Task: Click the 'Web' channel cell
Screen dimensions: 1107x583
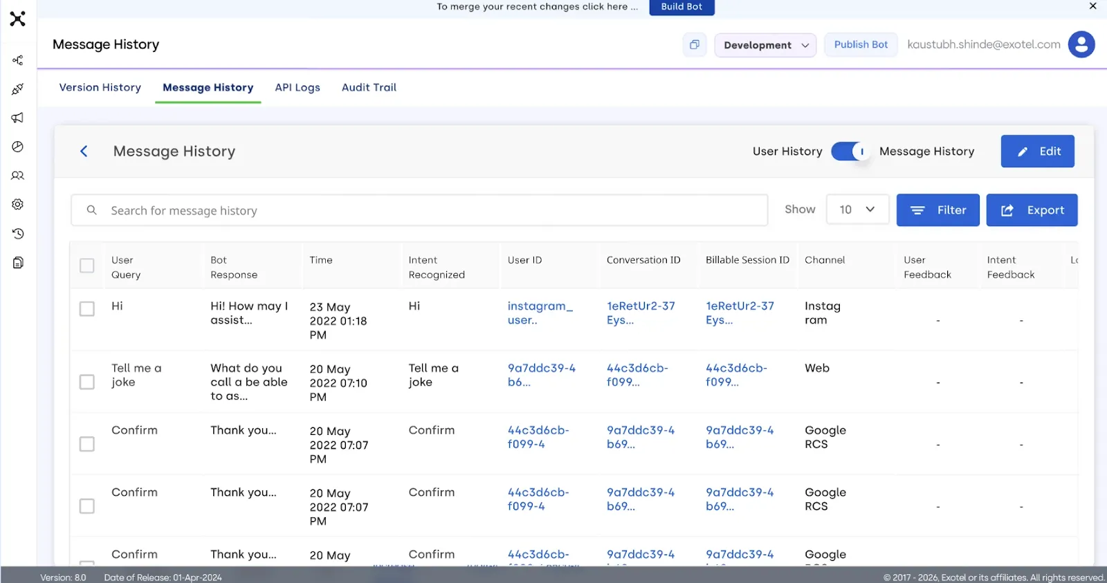Action: (817, 369)
